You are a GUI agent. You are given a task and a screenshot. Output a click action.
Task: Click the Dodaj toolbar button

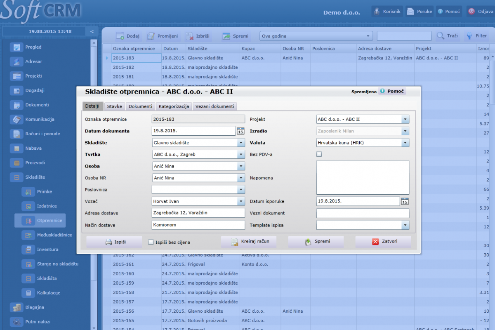coord(127,36)
